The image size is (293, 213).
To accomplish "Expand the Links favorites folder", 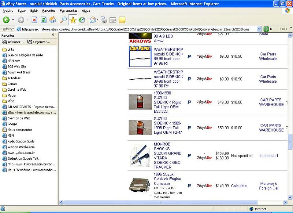I will coord(8,50).
